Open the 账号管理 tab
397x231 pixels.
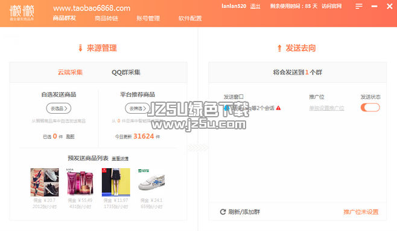[148, 18]
